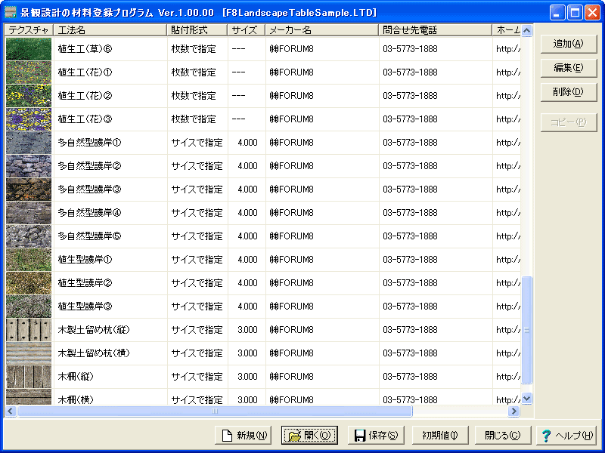Screen dimensions: 605x453
Task: Click the 編集(E) button
Action: [x=569, y=68]
